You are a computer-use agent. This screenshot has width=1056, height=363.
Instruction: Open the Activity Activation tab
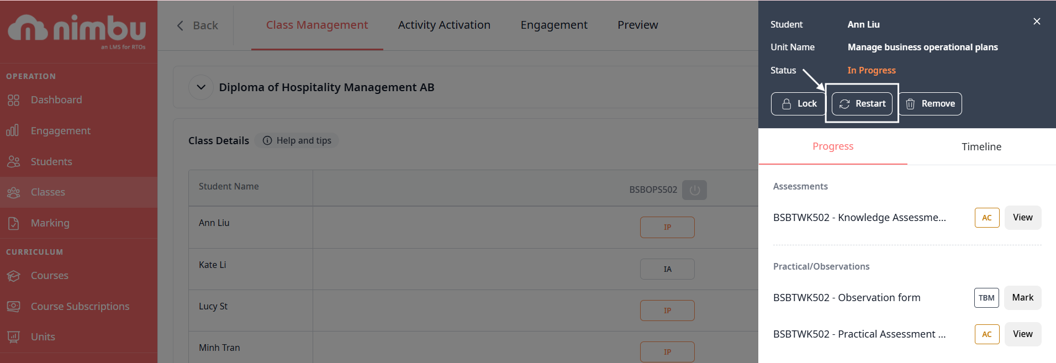tap(444, 25)
